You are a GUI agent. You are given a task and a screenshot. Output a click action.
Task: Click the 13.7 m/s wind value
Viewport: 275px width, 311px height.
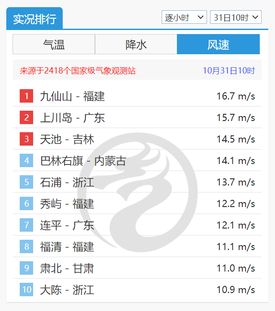[236, 182]
